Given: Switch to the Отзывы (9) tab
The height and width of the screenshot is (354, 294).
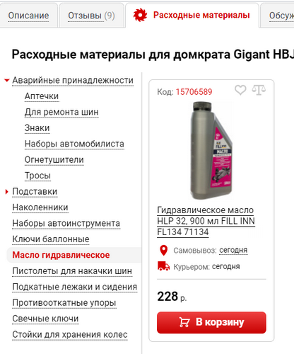Looking at the screenshot, I should 91,16.
